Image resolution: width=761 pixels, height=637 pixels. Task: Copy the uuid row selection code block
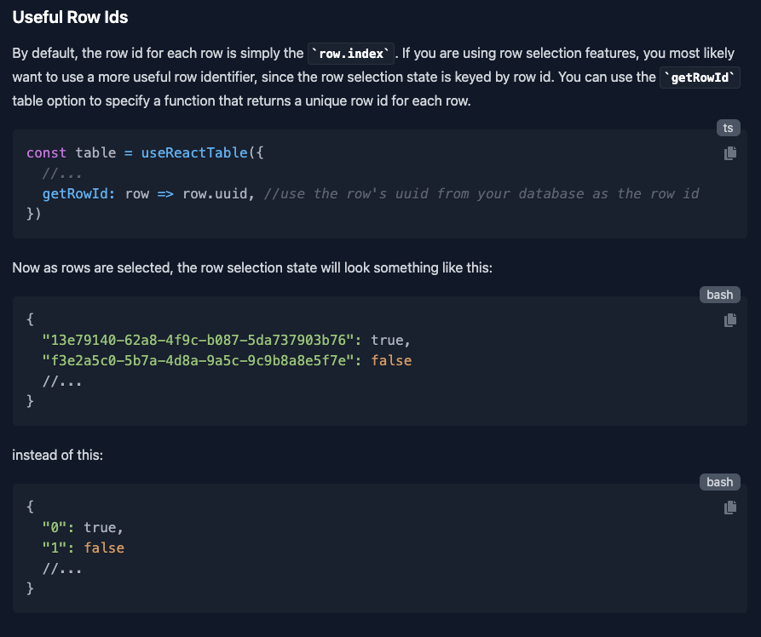730,320
